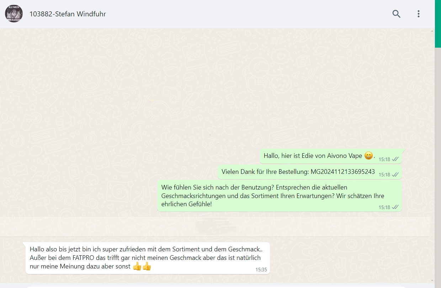Click the search icon in the chat header
The width and height of the screenshot is (441, 288).
coord(396,14)
